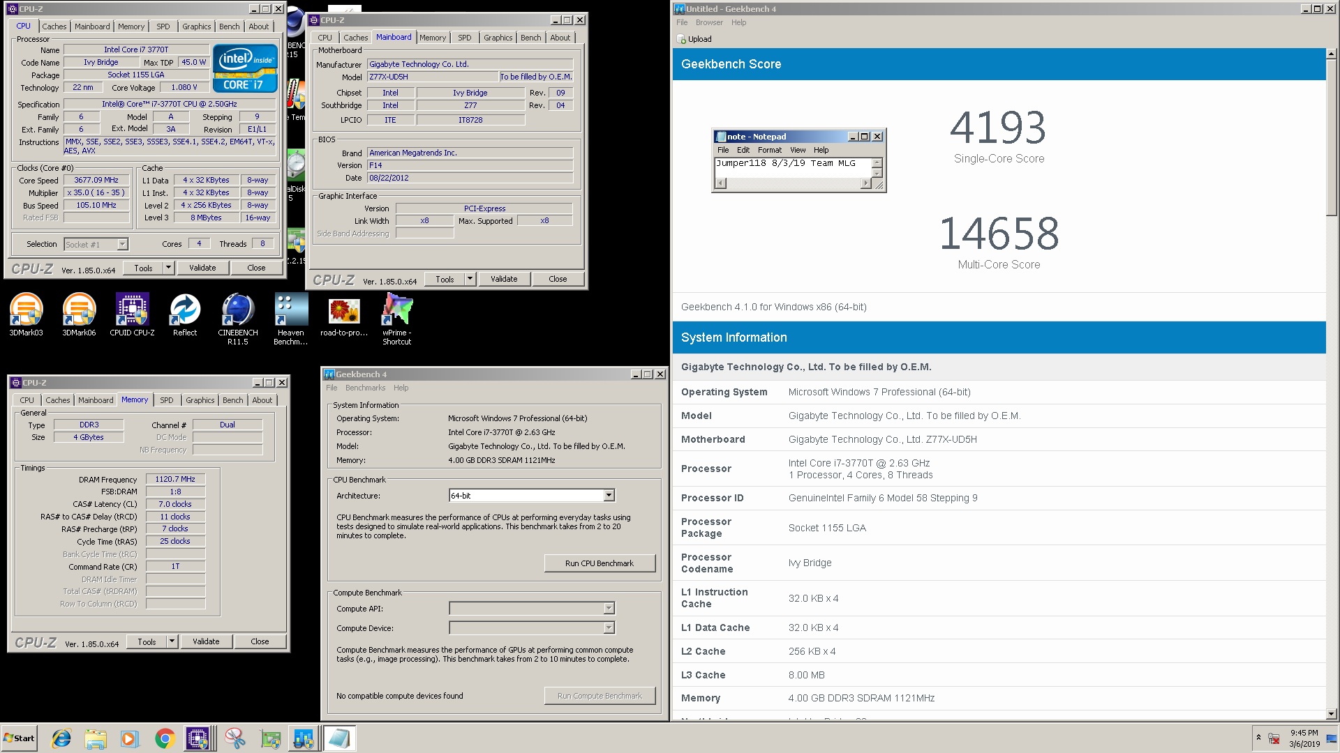Open Windows Media Player taskbar icon
1340x753 pixels.
click(x=130, y=738)
